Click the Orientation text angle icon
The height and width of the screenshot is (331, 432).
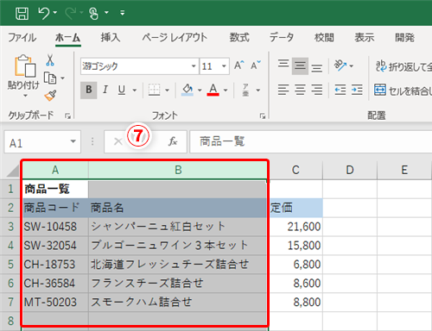(340, 66)
